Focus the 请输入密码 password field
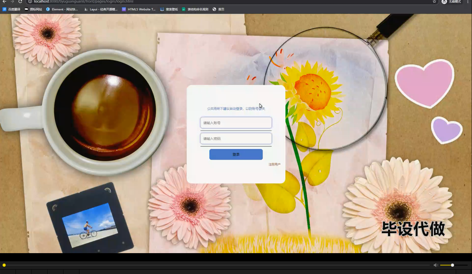This screenshot has width=472, height=274. pyautogui.click(x=236, y=139)
